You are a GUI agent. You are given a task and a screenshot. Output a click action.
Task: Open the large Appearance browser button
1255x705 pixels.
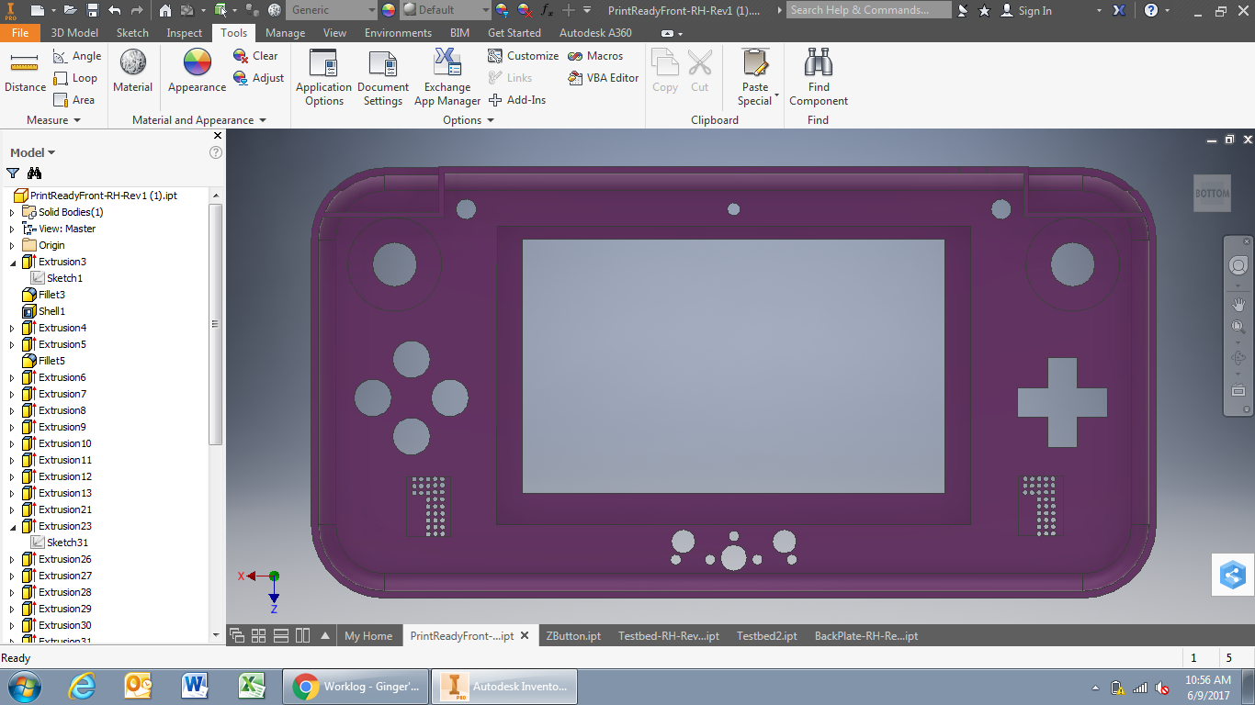pyautogui.click(x=197, y=72)
